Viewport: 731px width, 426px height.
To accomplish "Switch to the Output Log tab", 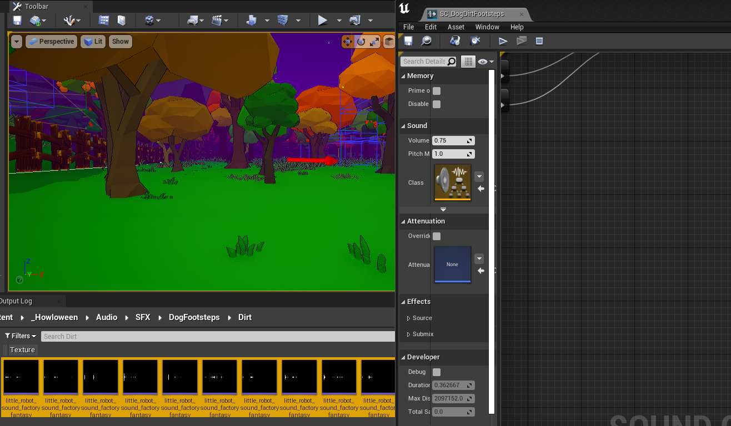I will pyautogui.click(x=16, y=301).
